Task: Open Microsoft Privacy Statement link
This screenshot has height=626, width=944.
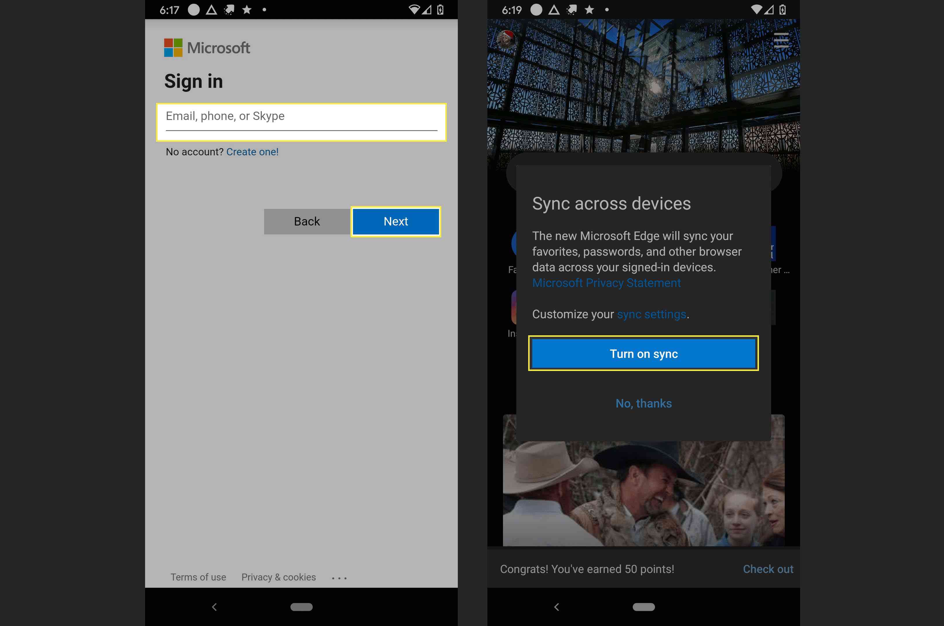Action: (605, 283)
